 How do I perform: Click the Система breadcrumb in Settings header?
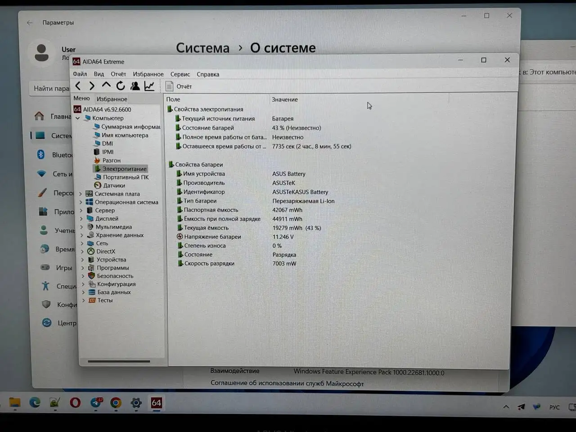202,48
